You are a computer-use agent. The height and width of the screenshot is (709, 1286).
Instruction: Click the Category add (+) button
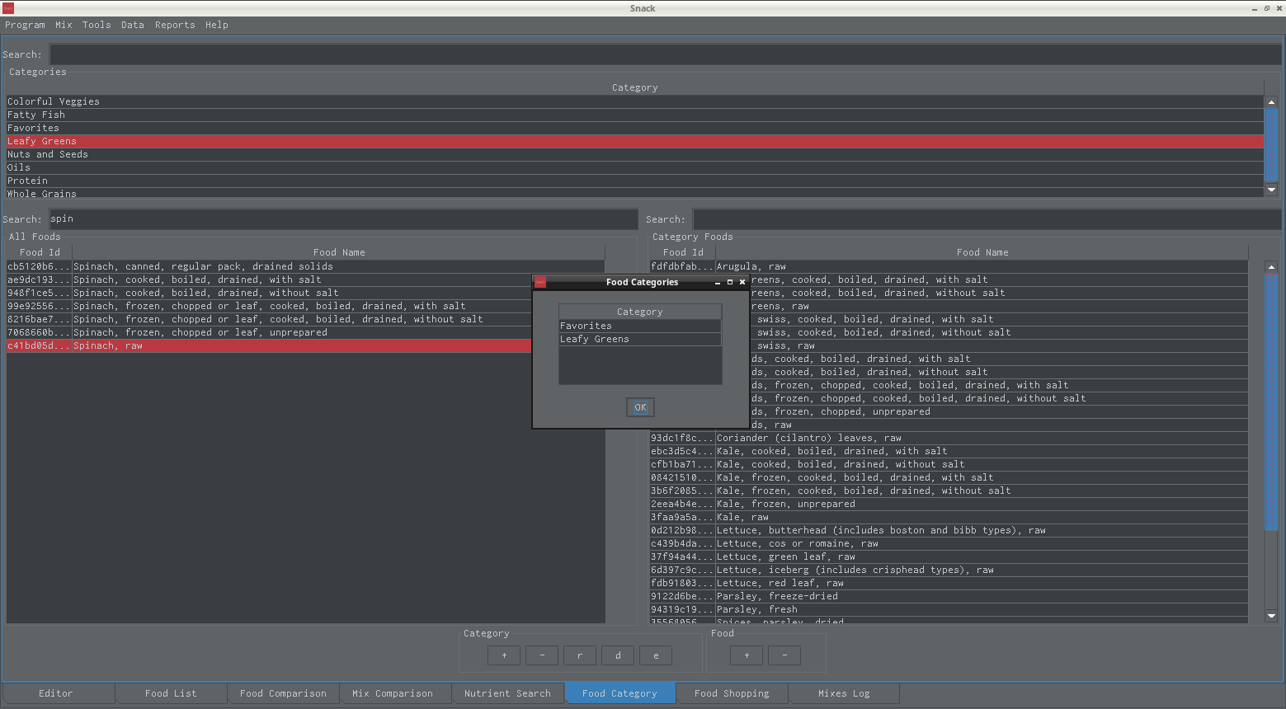pyautogui.click(x=504, y=655)
